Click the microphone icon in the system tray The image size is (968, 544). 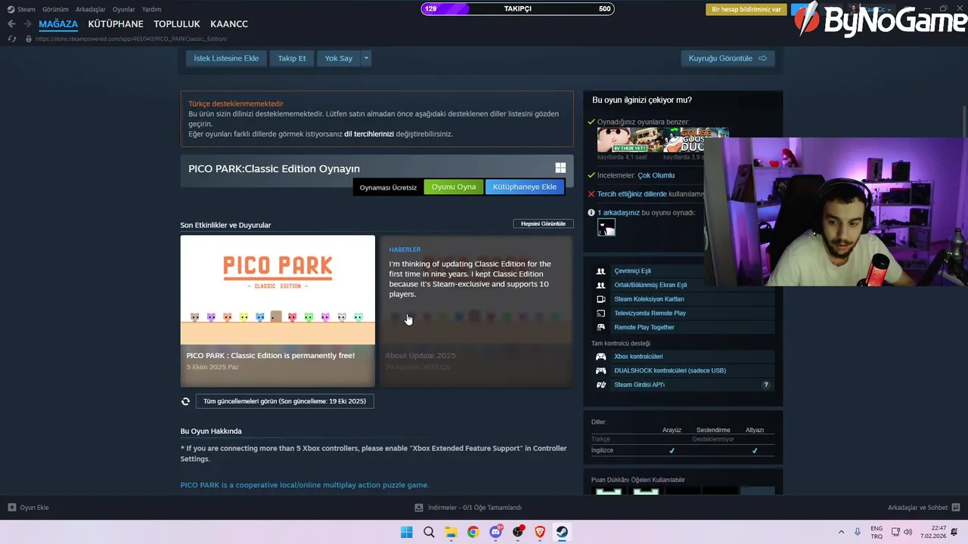coord(858,532)
